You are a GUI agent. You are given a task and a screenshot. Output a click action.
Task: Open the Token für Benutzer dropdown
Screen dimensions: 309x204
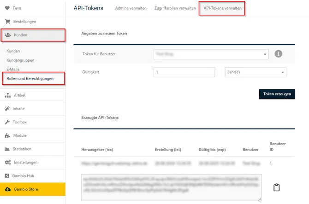tap(211, 54)
